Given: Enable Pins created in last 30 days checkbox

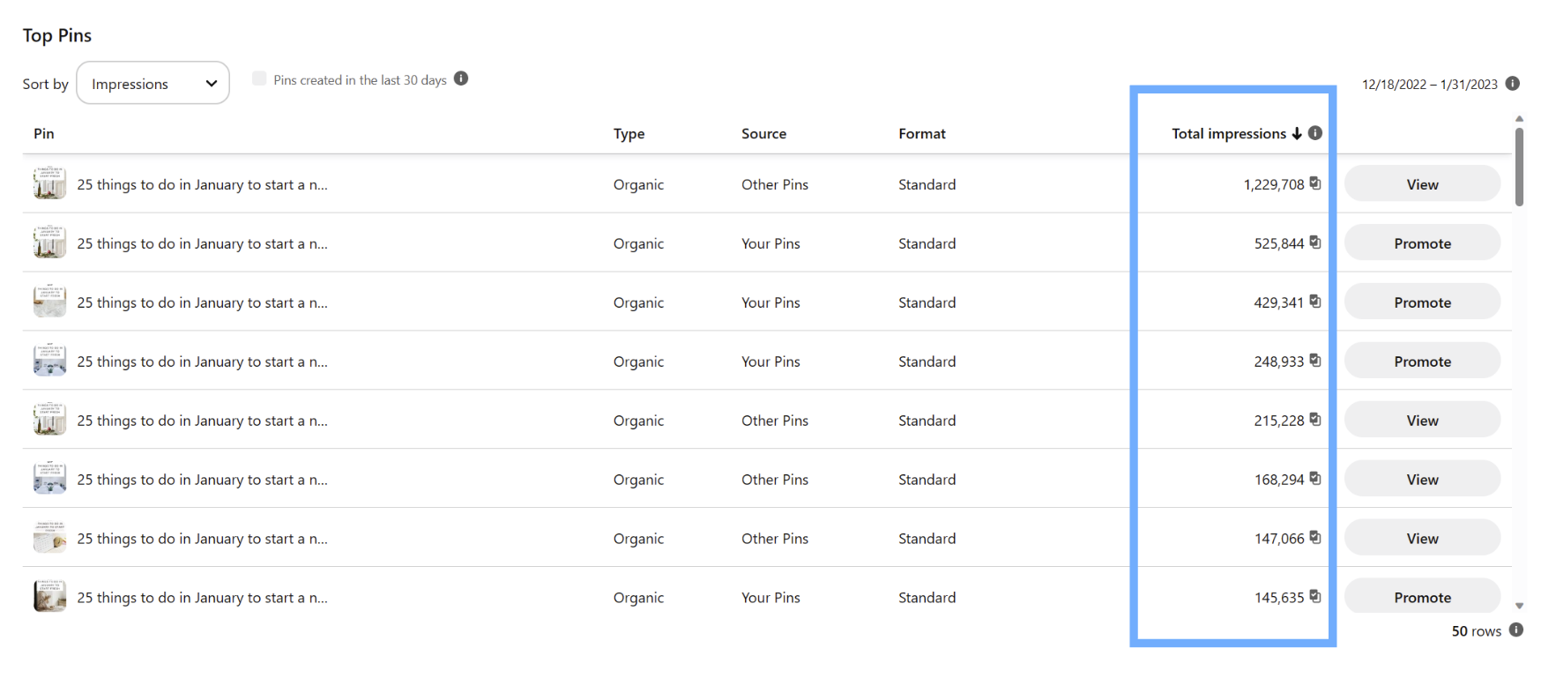Looking at the screenshot, I should 259,78.
